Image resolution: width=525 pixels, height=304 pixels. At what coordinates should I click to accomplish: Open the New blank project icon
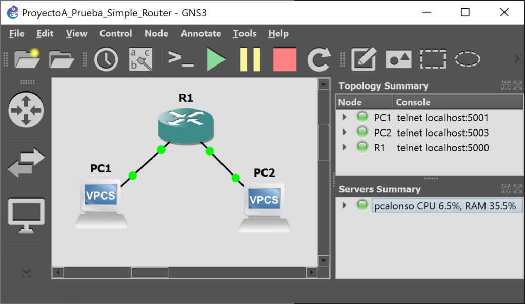click(27, 59)
